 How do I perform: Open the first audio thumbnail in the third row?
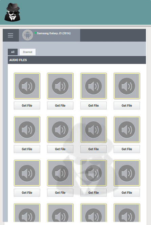pyautogui.click(x=27, y=173)
